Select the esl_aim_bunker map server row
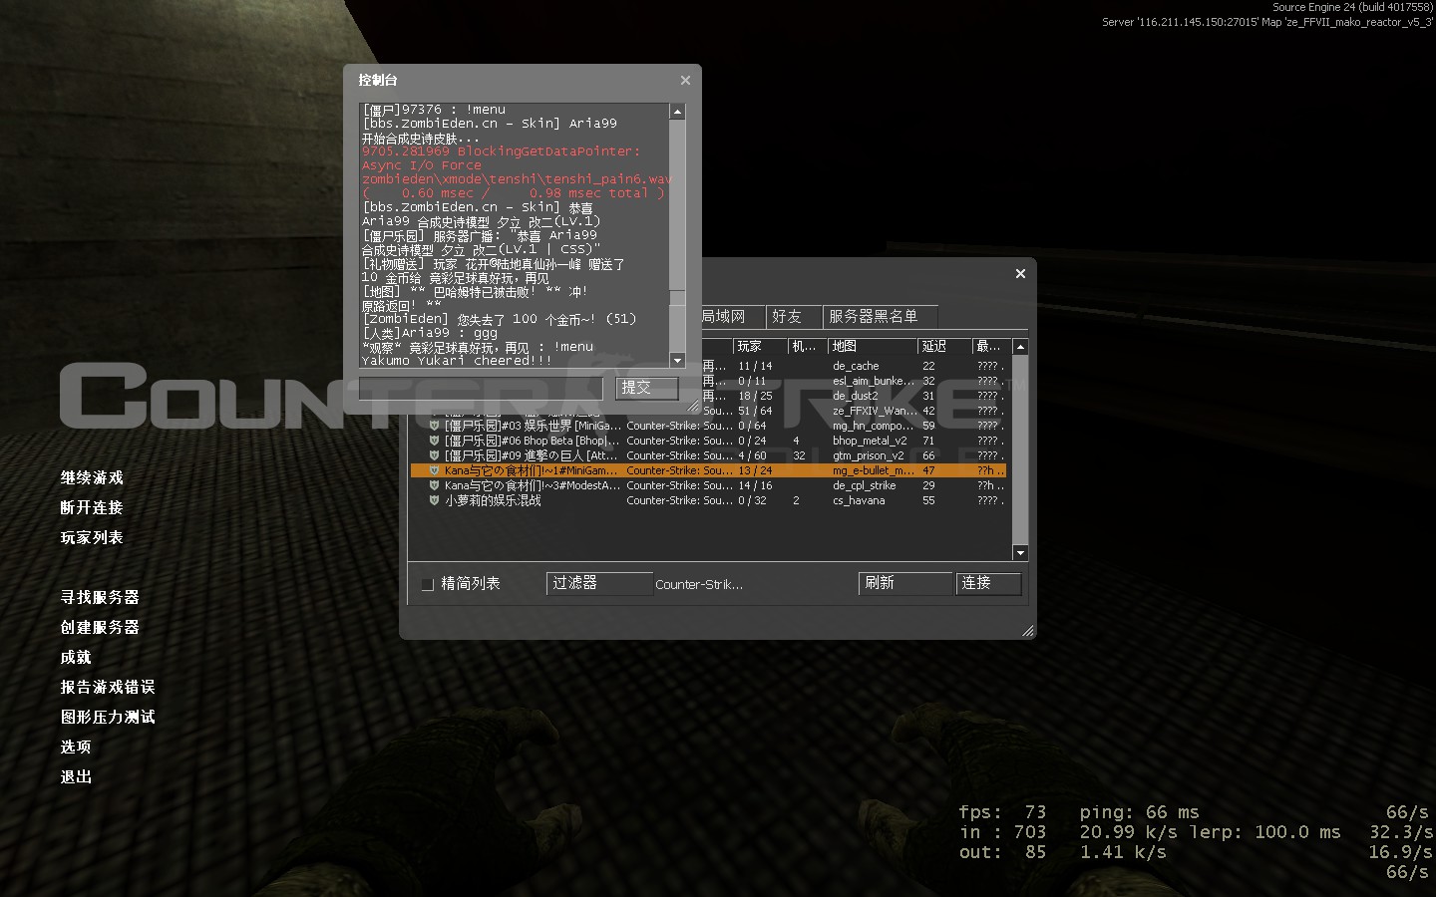Viewport: 1436px width, 897px height. tap(856, 381)
